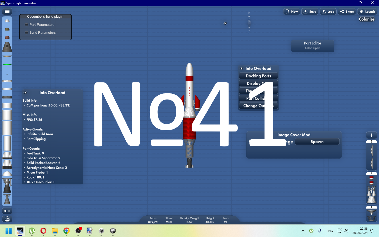
Task: Select the large rocket engine with side pipe
Action: coord(7,186)
